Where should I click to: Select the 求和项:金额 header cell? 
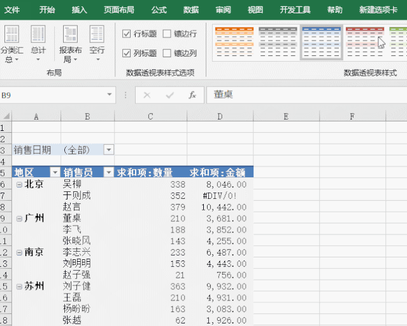tap(220, 172)
